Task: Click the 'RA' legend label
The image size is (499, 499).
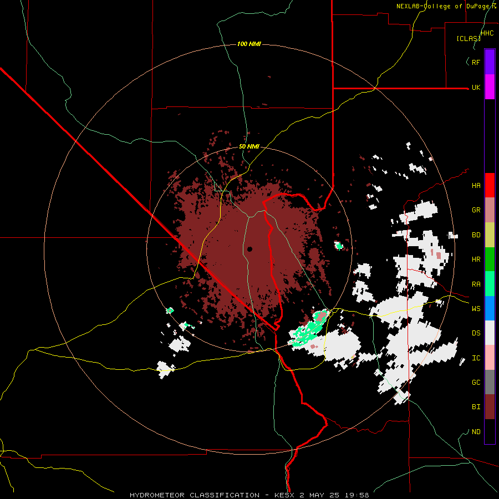Action: [x=476, y=284]
